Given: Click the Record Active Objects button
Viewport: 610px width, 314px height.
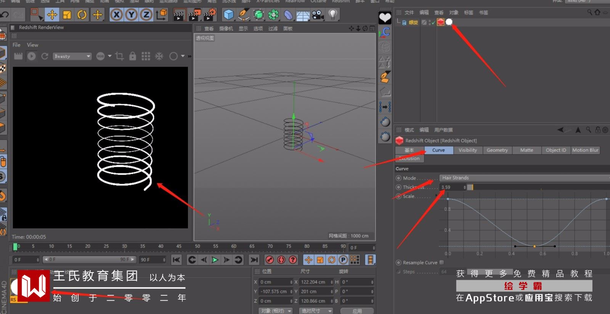Looking at the screenshot, I should 270,260.
